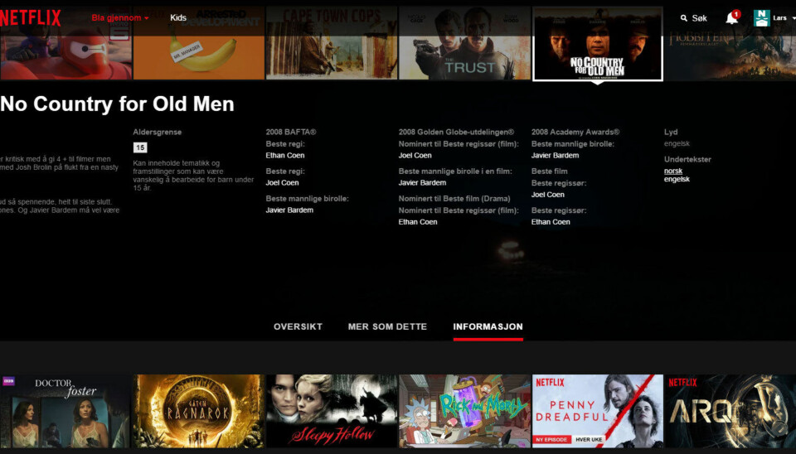796x454 pixels.
Task: Select the No Country for Old Men thumbnail
Action: [x=598, y=44]
